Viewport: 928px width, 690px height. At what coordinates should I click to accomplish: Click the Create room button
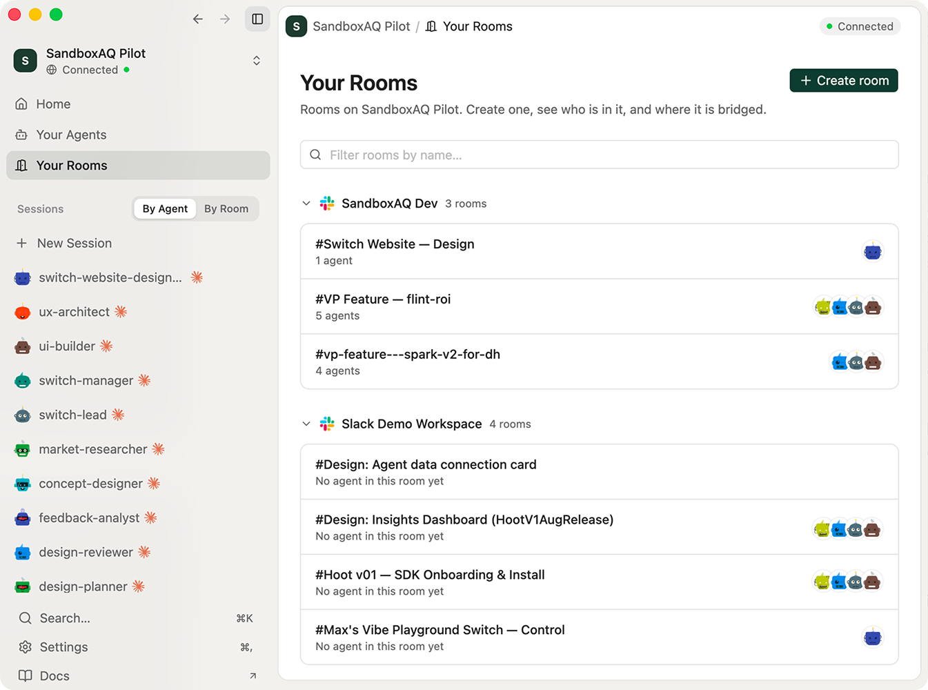[844, 81]
